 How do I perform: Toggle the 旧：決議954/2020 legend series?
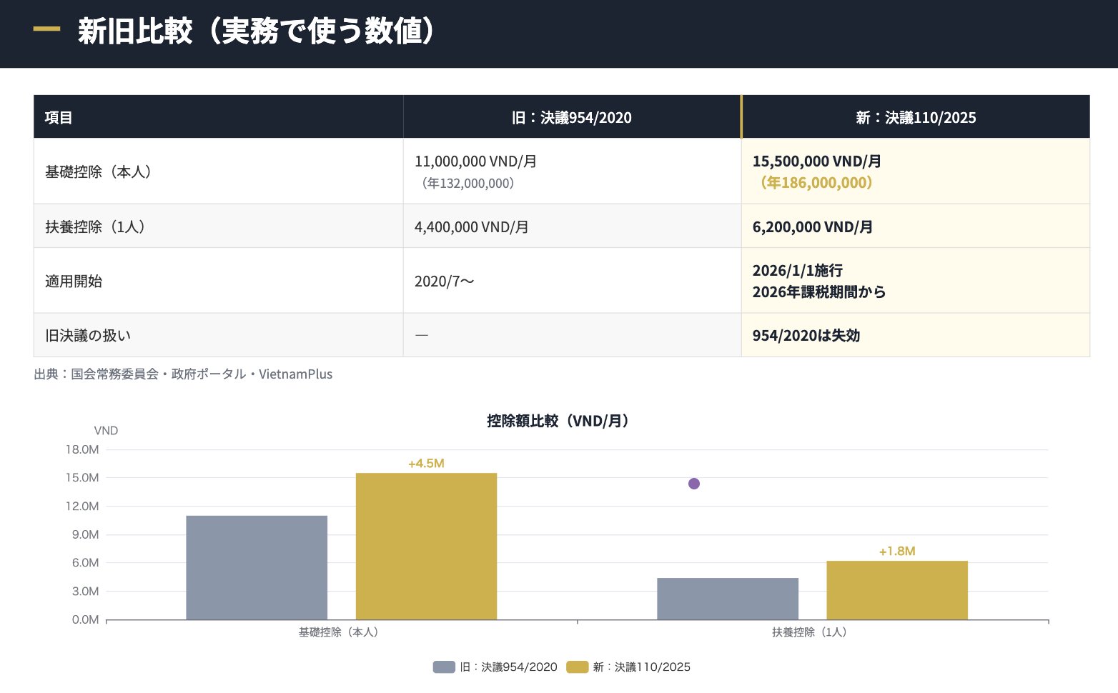(x=508, y=667)
